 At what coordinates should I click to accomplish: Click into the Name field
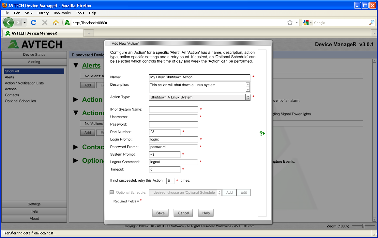(200, 77)
